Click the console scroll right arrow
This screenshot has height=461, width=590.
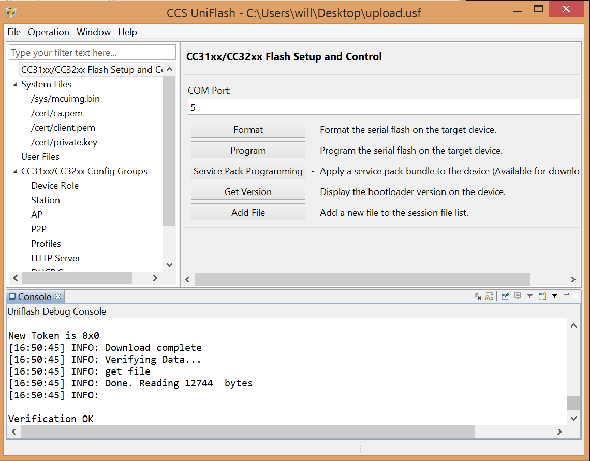click(x=559, y=432)
